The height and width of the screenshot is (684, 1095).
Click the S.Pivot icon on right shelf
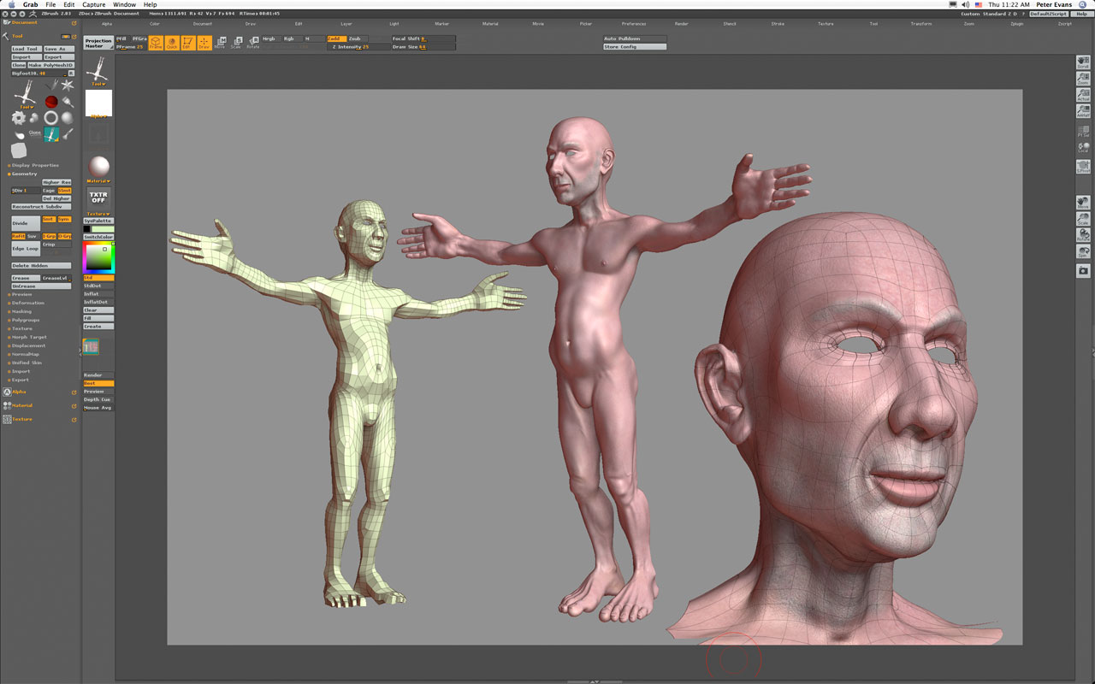(x=1083, y=166)
